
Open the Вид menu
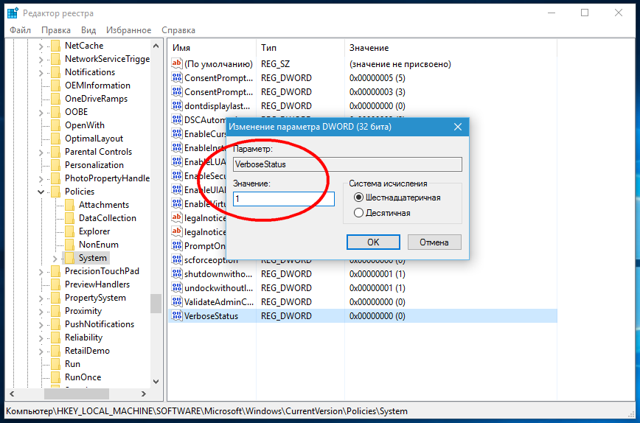(x=88, y=30)
